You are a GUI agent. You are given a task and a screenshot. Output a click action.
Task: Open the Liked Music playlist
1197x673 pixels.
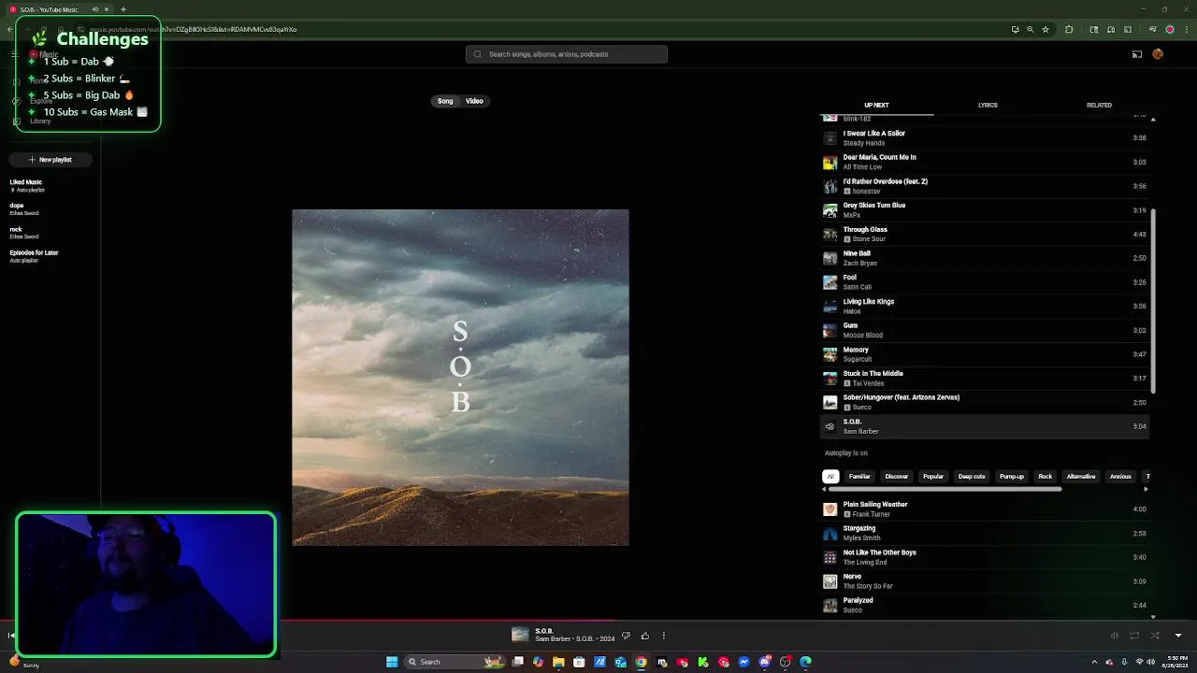coord(27,186)
